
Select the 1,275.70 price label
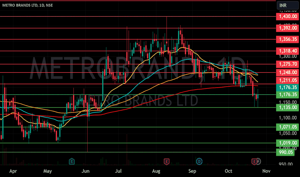point(287,64)
